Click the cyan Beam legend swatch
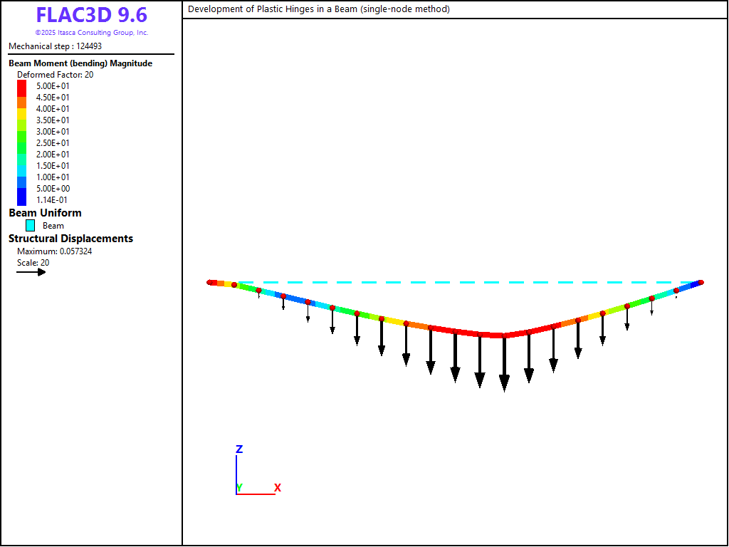This screenshot has height=547, width=729. tap(30, 225)
